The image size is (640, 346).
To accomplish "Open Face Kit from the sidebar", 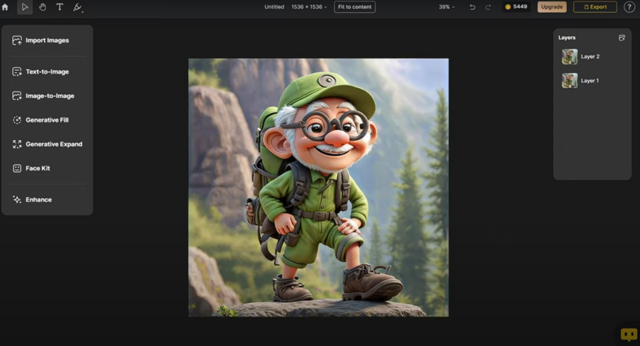I will (x=37, y=168).
